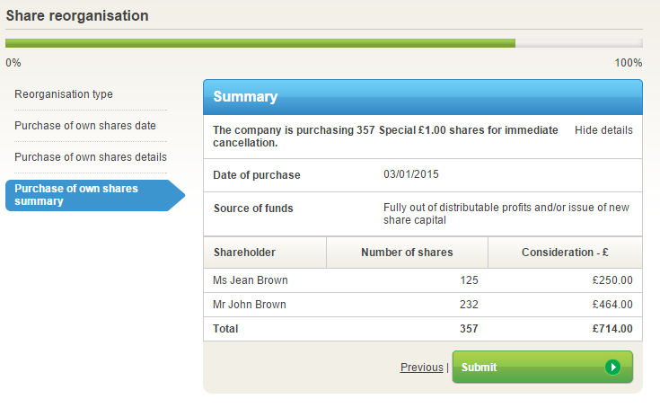Click the green progress bar
The width and height of the screenshot is (660, 408).
[x=260, y=43]
